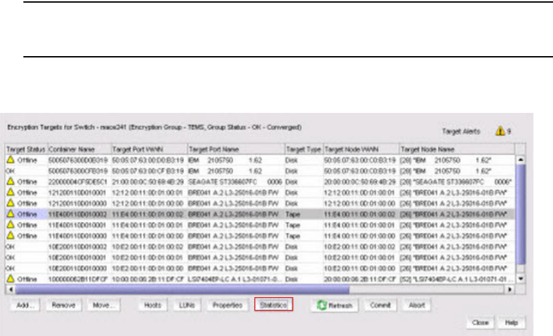This screenshot has height=336, width=553.
Task: Open LUNs for selected target
Action: pyautogui.click(x=186, y=305)
